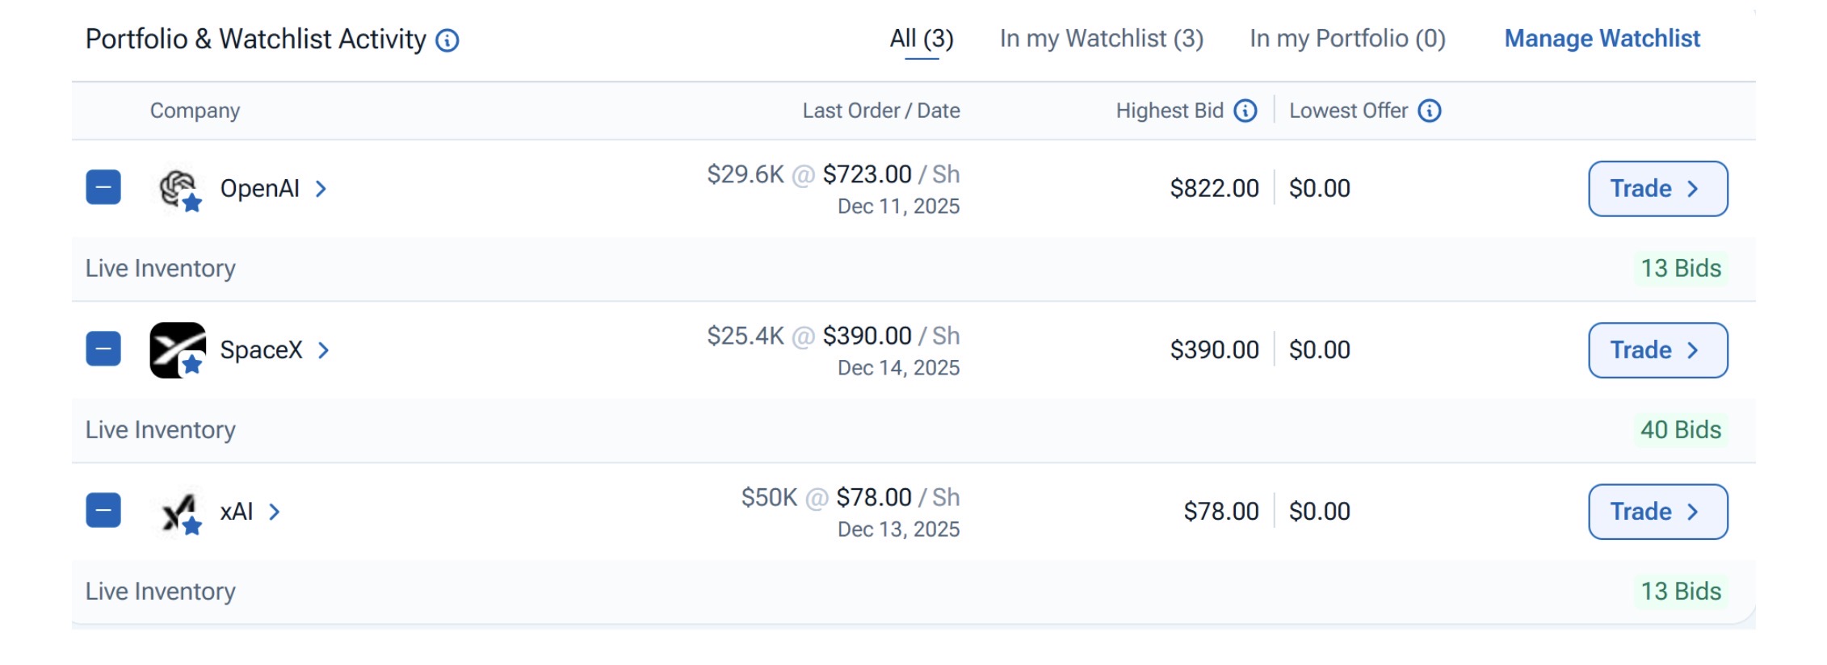1827x665 pixels.
Task: Click the Highest Bid info icon
Action: (x=1245, y=111)
